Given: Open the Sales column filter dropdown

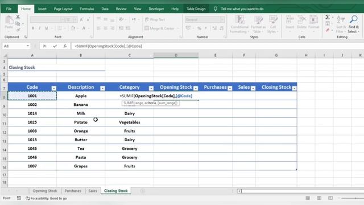Looking at the screenshot, I should coord(253,88).
